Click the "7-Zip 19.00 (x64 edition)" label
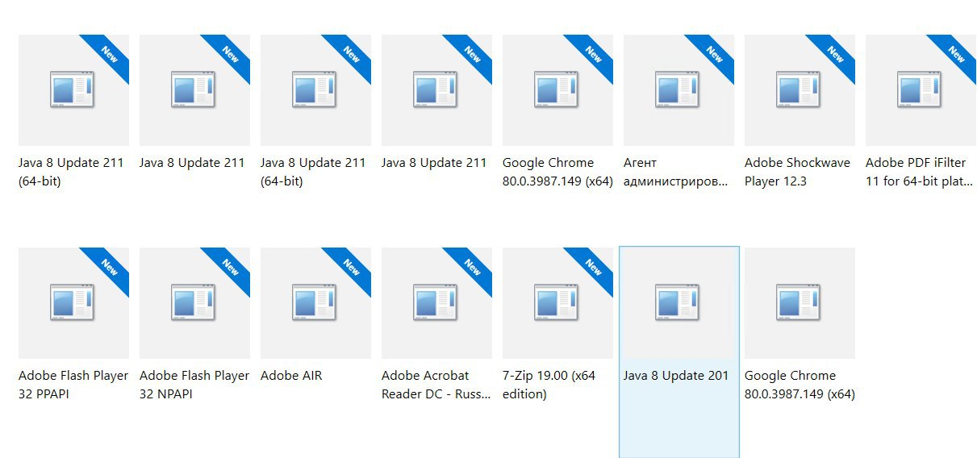The height and width of the screenshot is (458, 977). pyautogui.click(x=549, y=385)
